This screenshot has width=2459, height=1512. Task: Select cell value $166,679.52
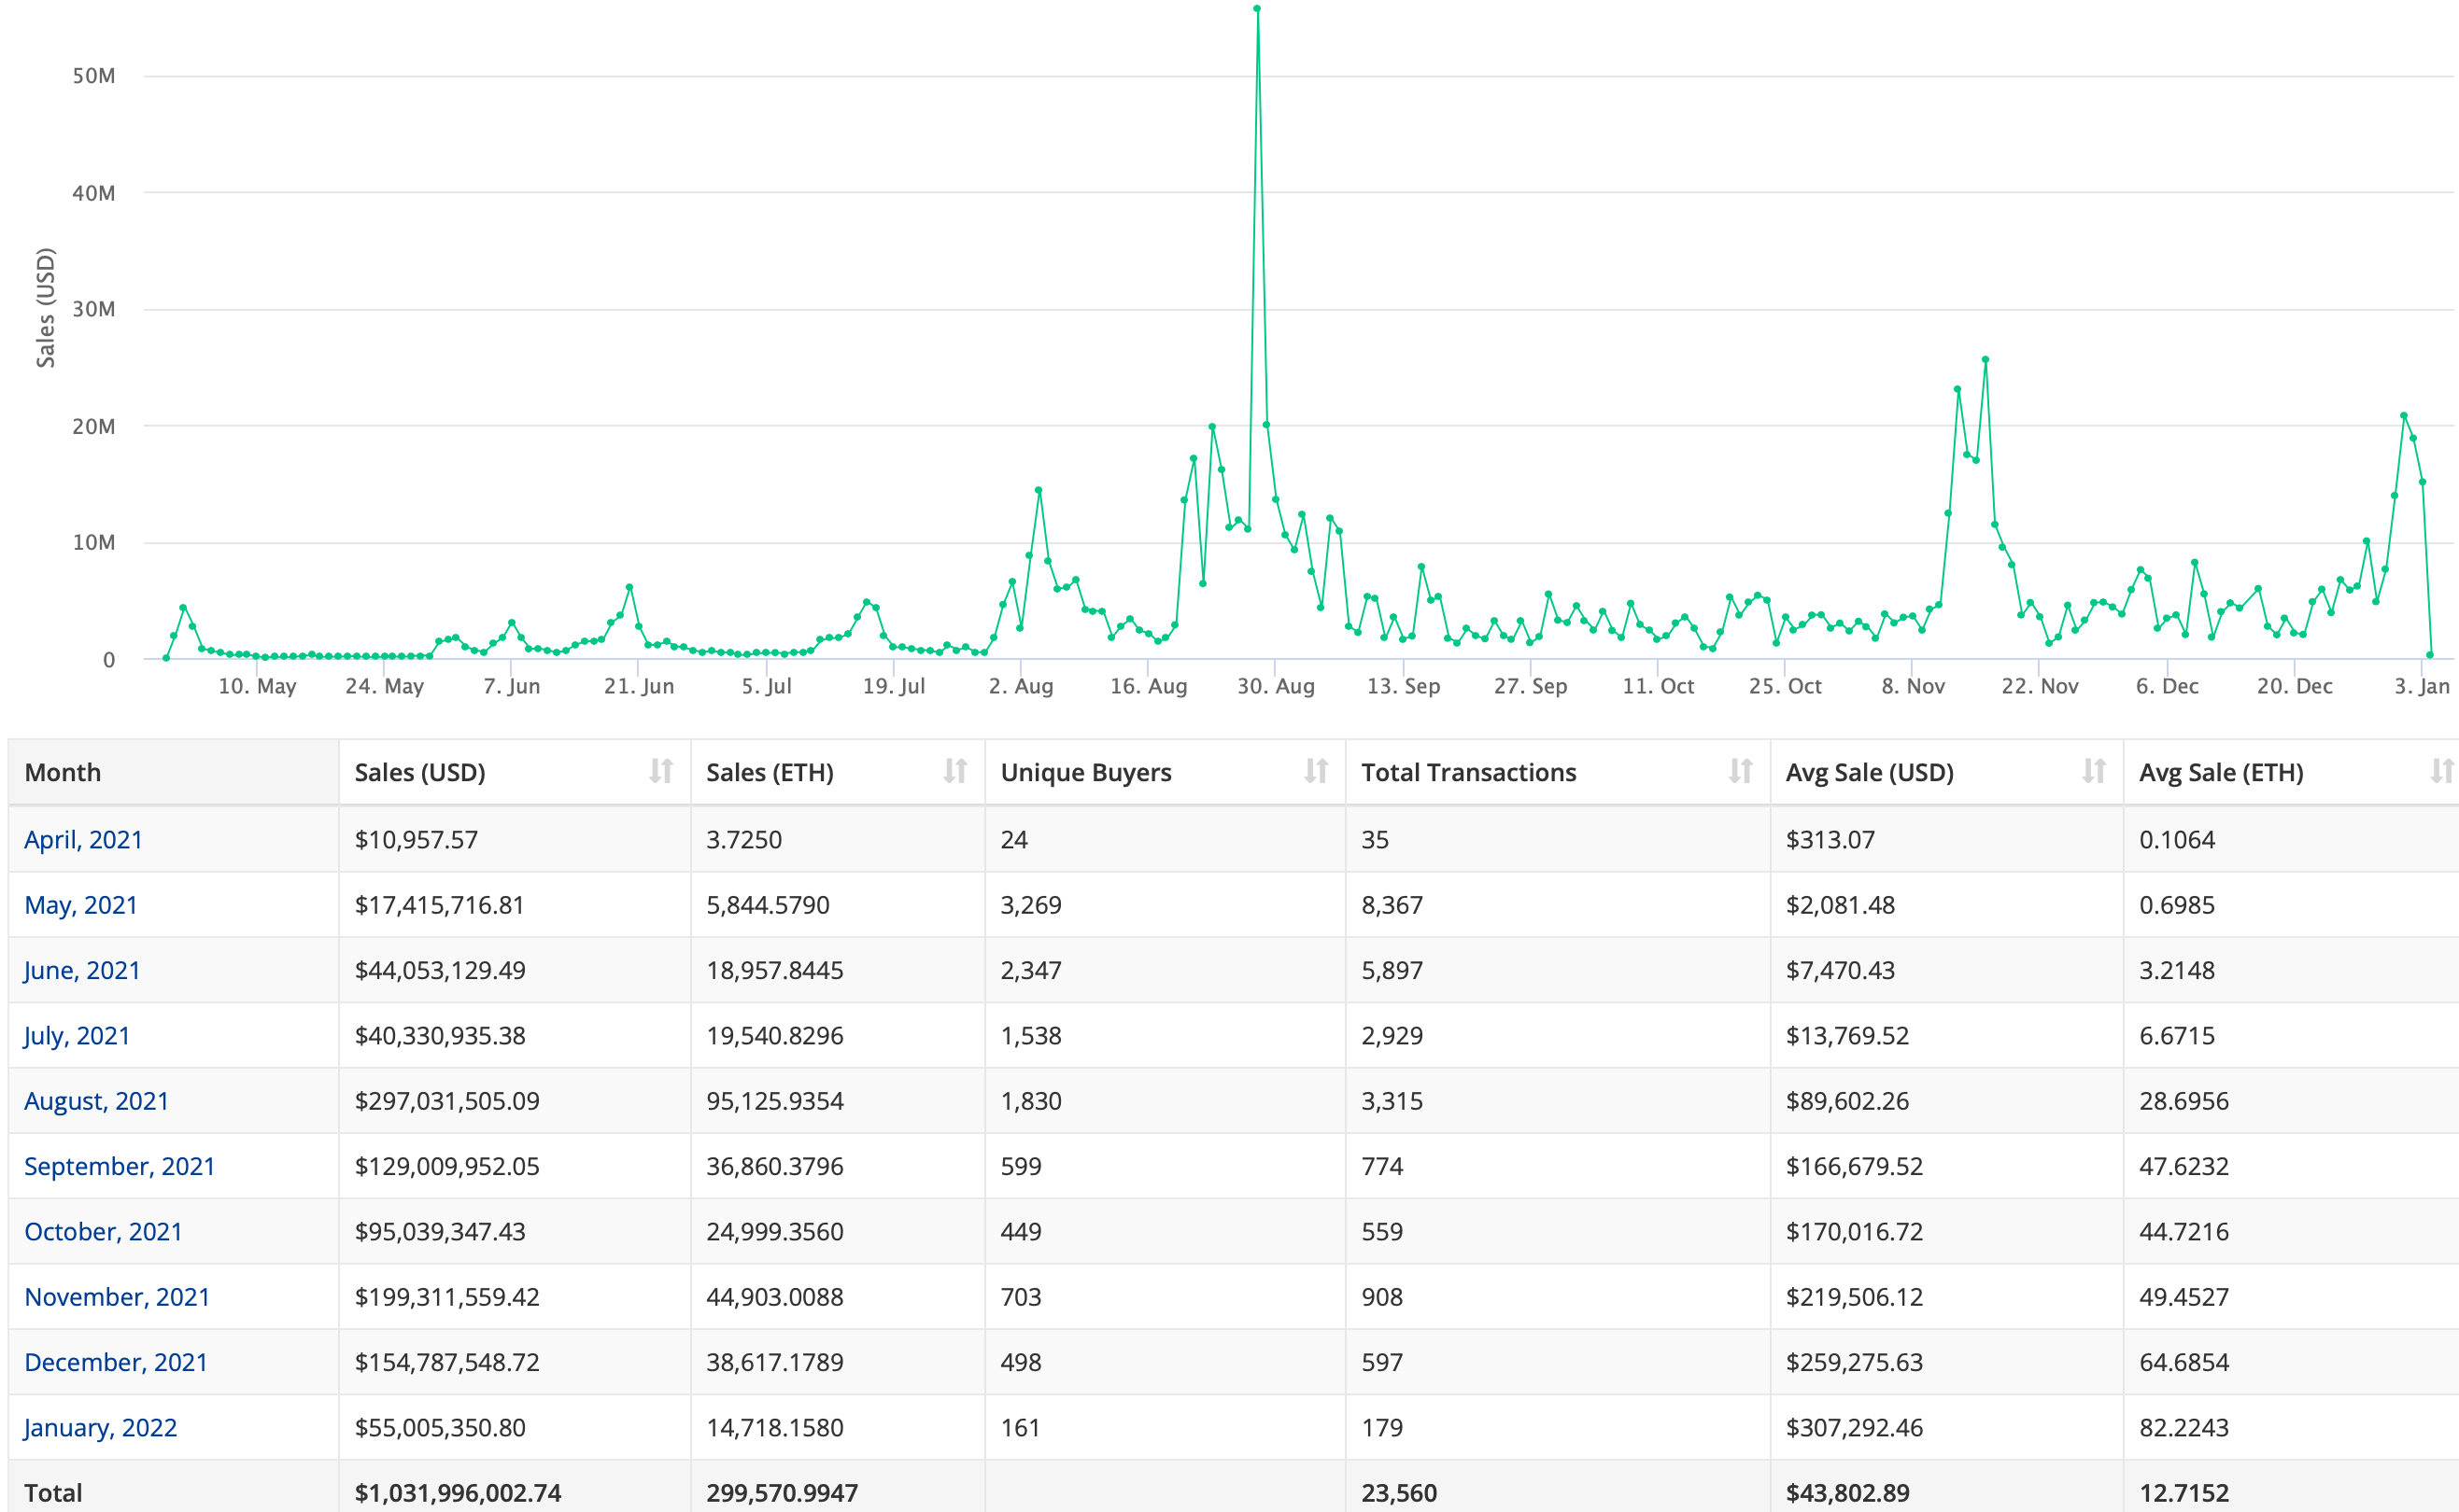[1855, 1166]
